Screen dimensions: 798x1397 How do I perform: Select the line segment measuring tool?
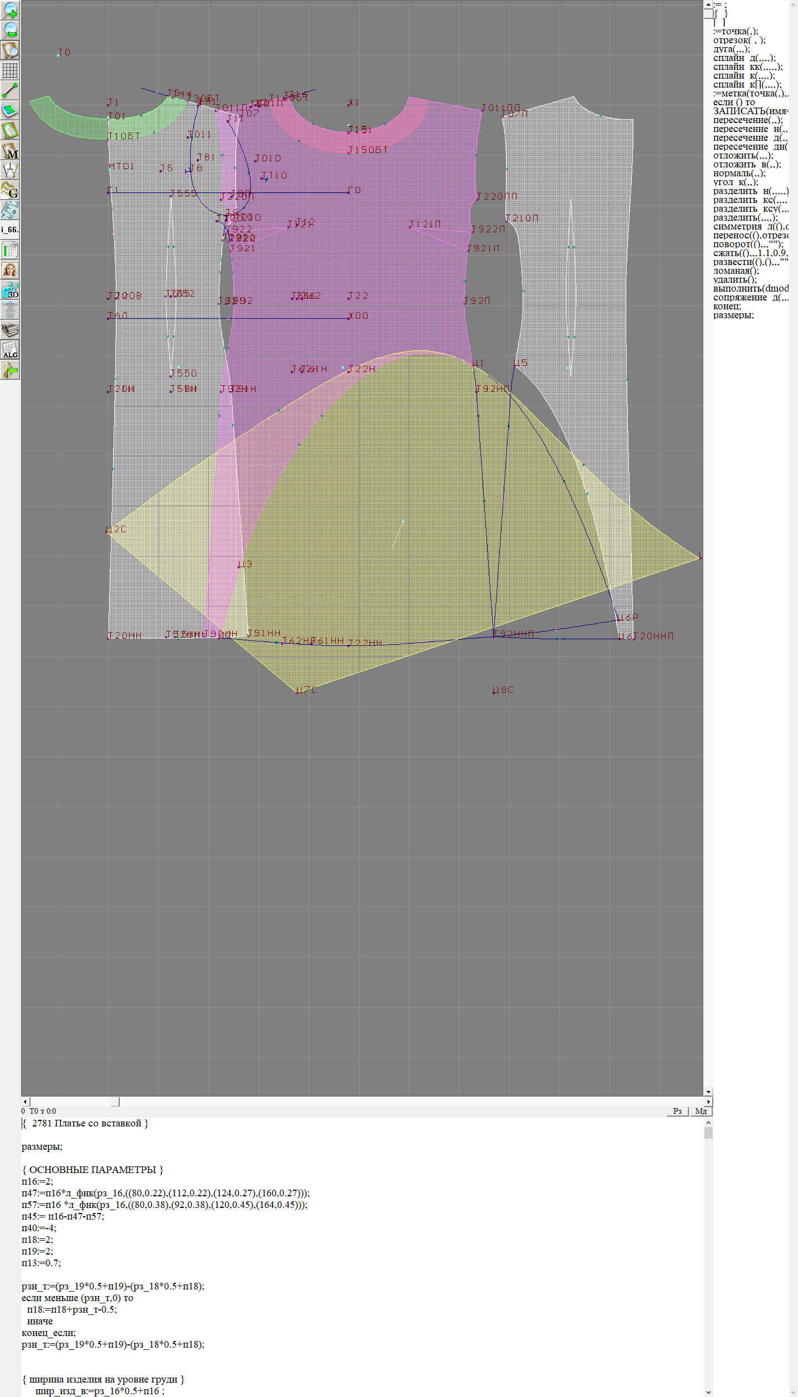[x=10, y=90]
